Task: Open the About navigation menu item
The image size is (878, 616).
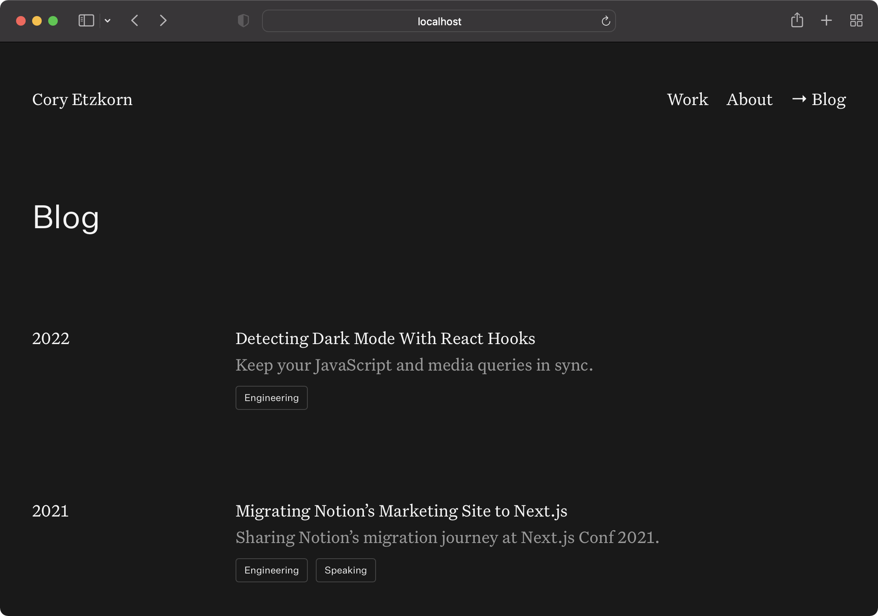Action: 749,99
